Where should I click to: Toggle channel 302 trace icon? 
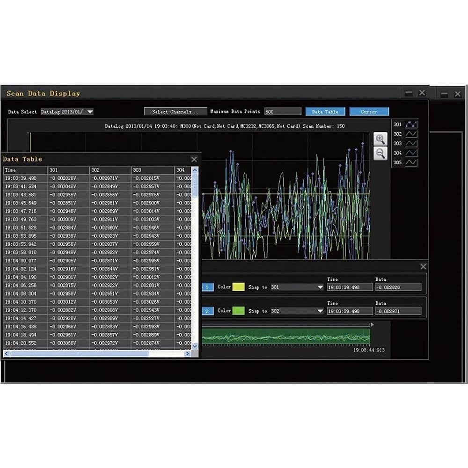[x=411, y=134]
